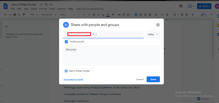Viewport: 219px width, 103px height.
Task: Run spelling and grammar check
Action: coord(20,15)
